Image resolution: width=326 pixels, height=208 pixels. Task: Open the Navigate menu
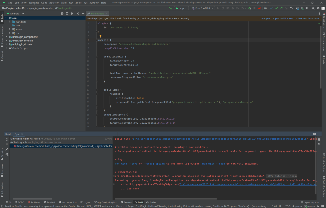point(34,3)
